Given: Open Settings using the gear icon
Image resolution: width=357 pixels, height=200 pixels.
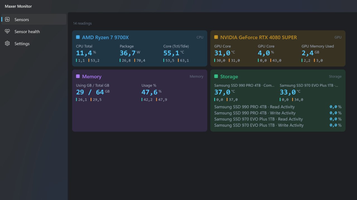Looking at the screenshot, I should [x=8, y=44].
